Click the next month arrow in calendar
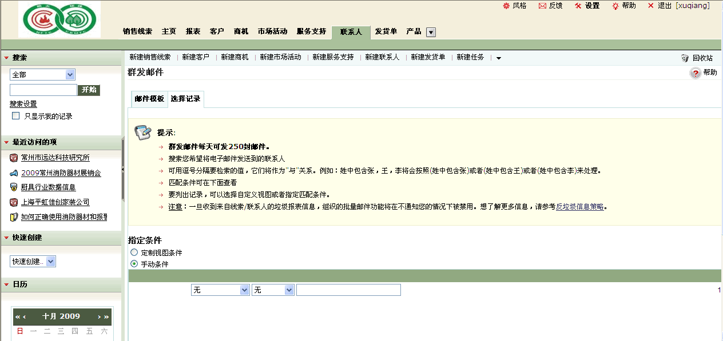 coord(99,317)
